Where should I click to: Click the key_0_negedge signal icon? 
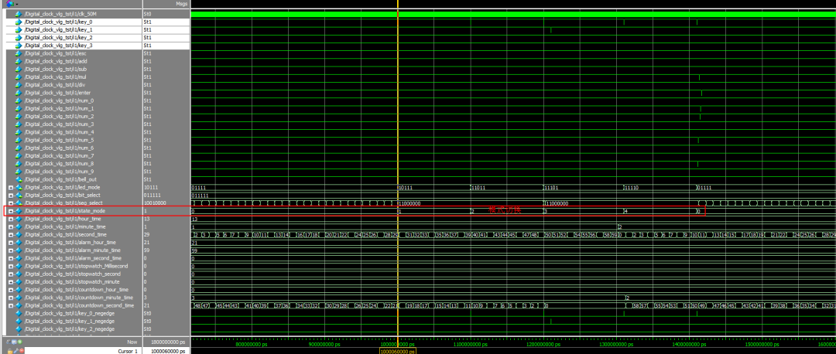click(x=19, y=313)
